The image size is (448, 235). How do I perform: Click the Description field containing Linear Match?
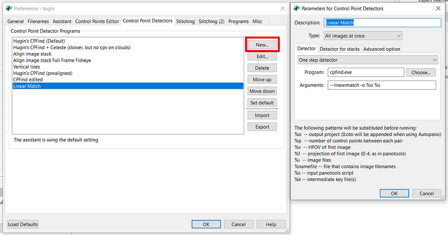tap(383, 22)
